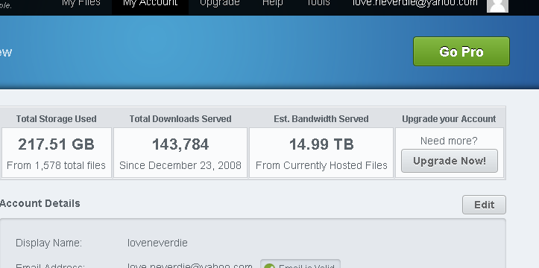Open the Tools menu
The image size is (539, 268).
click(x=318, y=3)
